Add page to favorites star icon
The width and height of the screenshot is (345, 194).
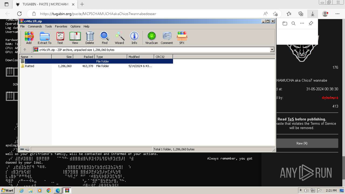[x=275, y=14]
